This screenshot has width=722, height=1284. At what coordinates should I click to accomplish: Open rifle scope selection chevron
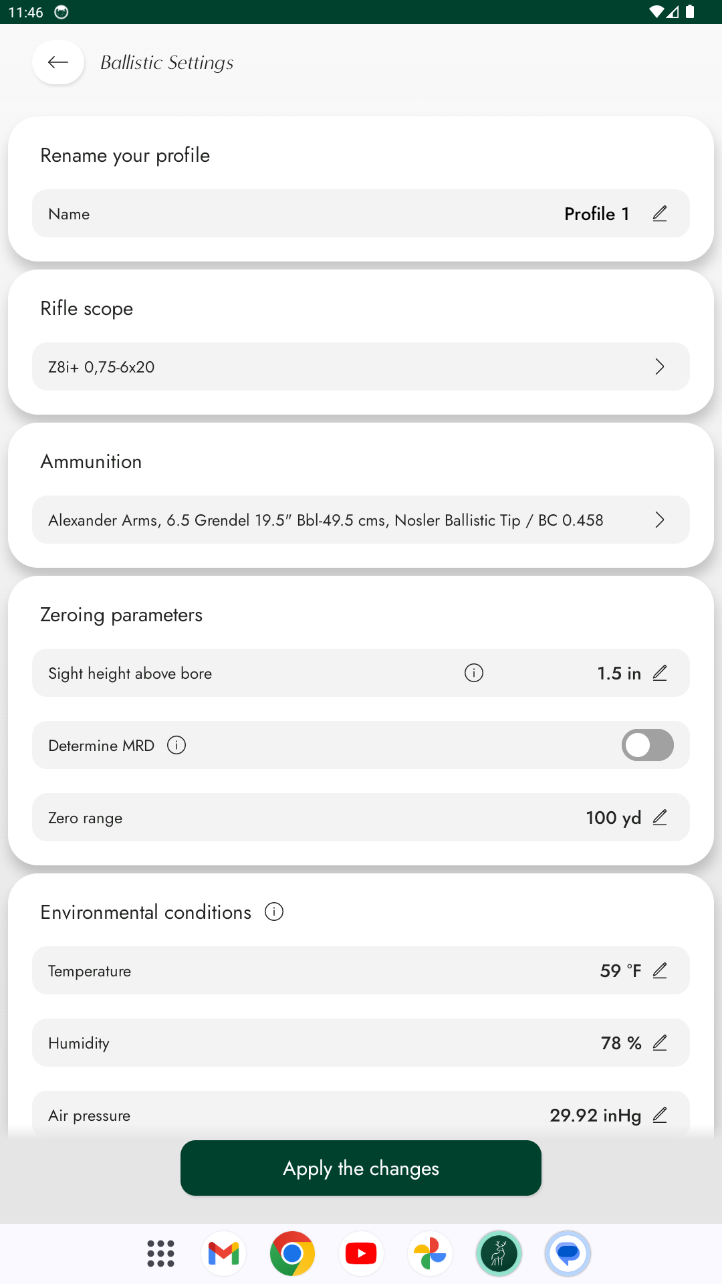point(660,366)
